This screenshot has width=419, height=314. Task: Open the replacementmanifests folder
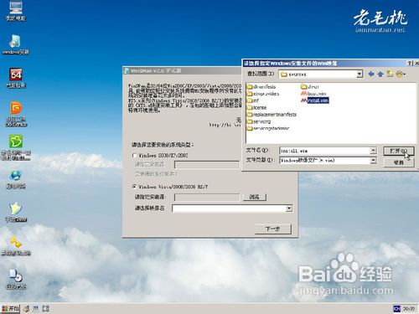pos(272,115)
